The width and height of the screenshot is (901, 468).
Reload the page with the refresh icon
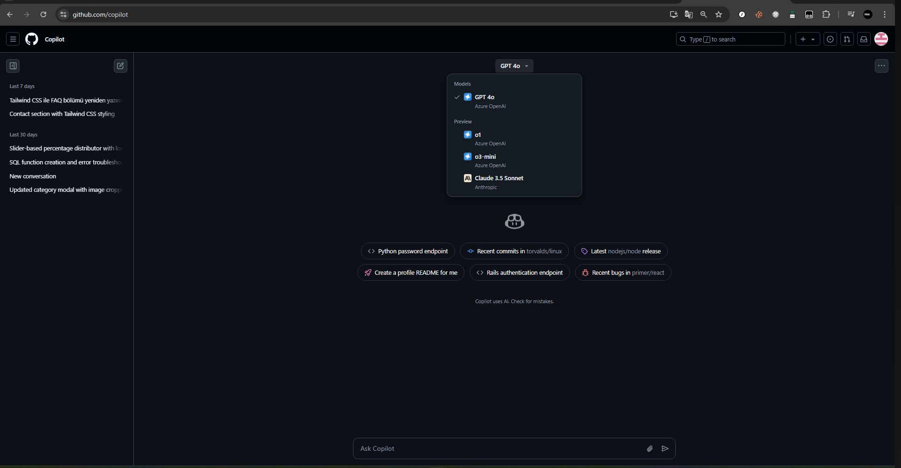click(43, 14)
